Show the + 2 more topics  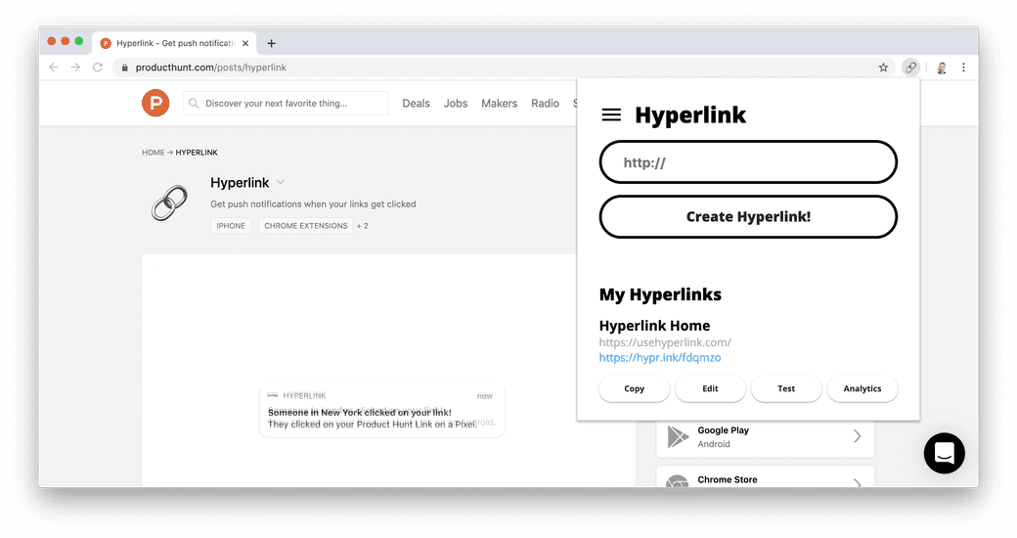pyautogui.click(x=363, y=226)
